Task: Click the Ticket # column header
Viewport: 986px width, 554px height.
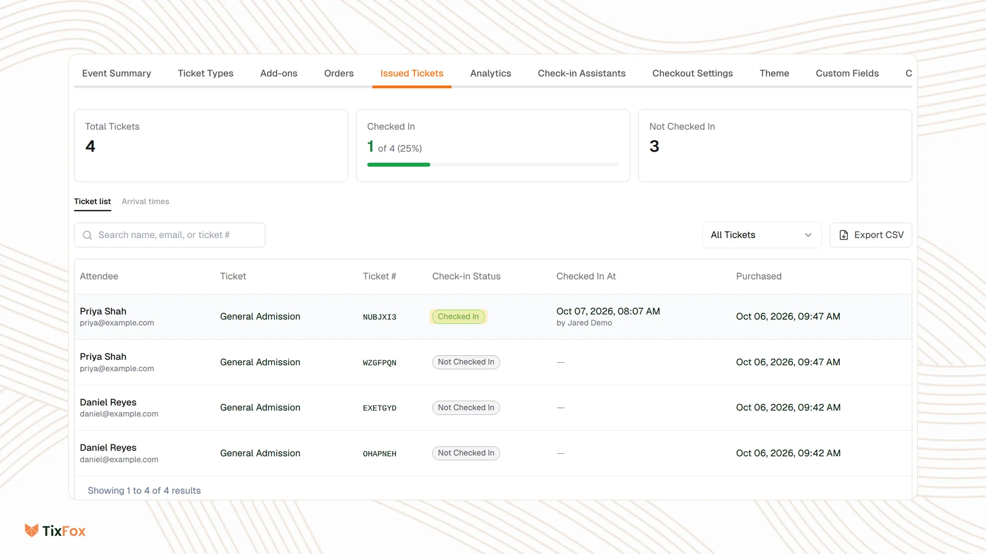Action: [379, 276]
